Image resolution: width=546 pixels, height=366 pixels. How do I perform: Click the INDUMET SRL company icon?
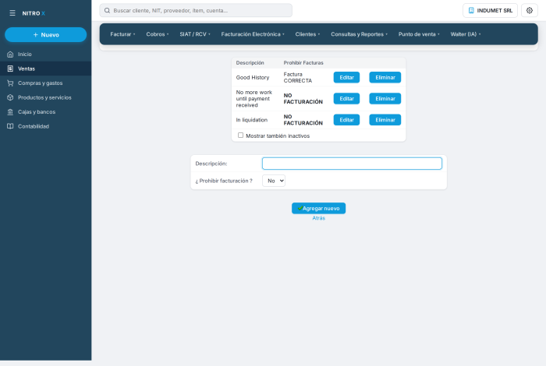[471, 10]
